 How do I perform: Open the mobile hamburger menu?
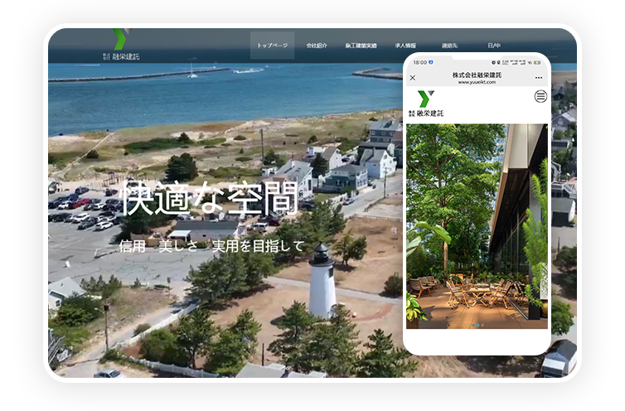(540, 96)
